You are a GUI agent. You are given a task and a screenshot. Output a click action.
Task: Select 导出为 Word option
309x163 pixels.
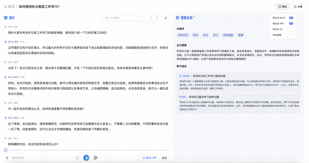(283, 18)
